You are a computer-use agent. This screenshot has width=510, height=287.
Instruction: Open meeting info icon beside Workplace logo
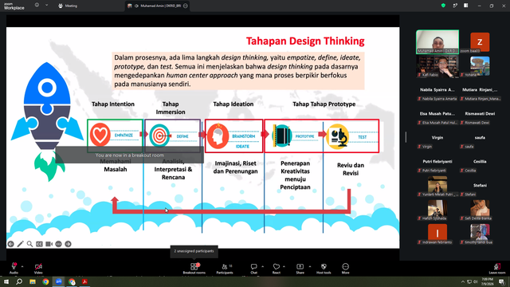[37, 6]
